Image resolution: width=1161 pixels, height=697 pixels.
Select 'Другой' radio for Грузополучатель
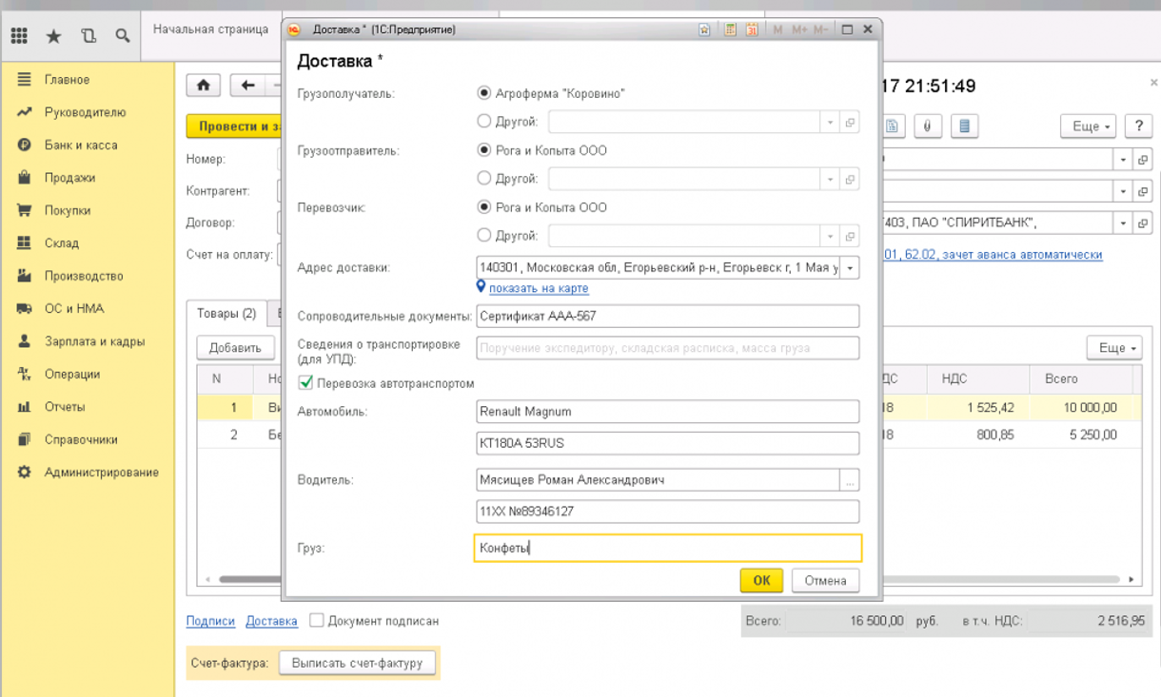click(x=484, y=122)
